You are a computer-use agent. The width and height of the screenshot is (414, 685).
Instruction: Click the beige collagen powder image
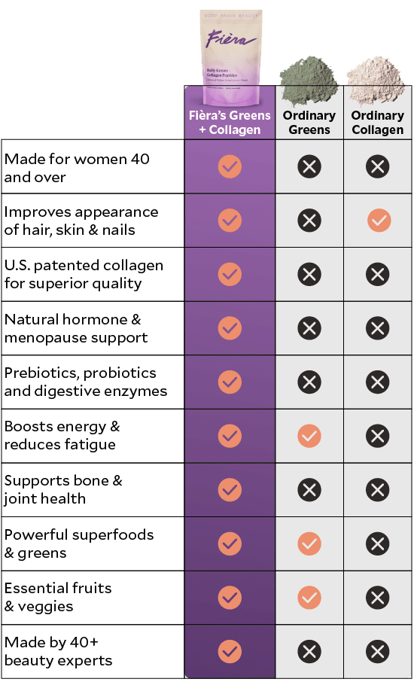pos(376,79)
